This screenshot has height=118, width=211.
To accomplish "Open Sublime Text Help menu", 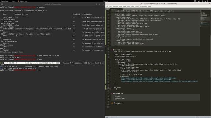I will coord(150,6).
